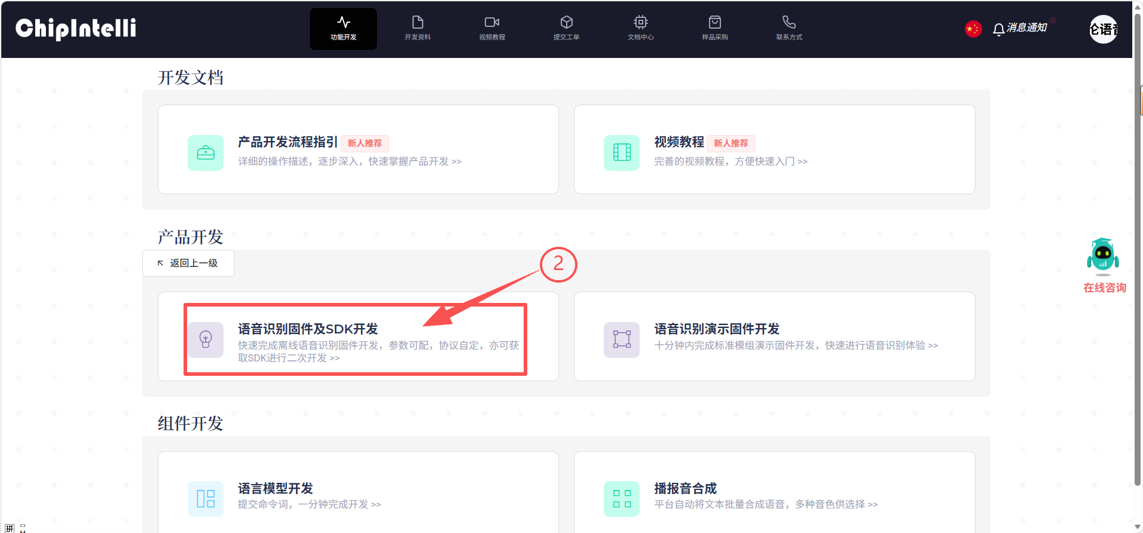Open 消息通知 bell notifications
This screenshot has height=533, width=1143.
coord(1020,28)
